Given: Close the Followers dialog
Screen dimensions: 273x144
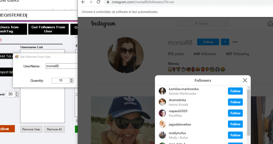Looking at the screenshot, I should click(x=245, y=80).
